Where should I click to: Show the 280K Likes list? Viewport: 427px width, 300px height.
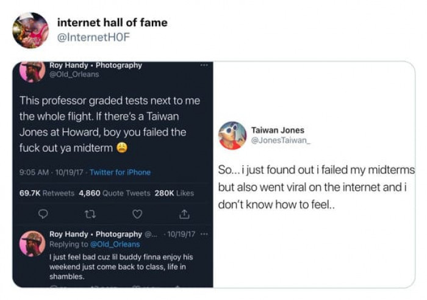pyautogui.click(x=174, y=193)
